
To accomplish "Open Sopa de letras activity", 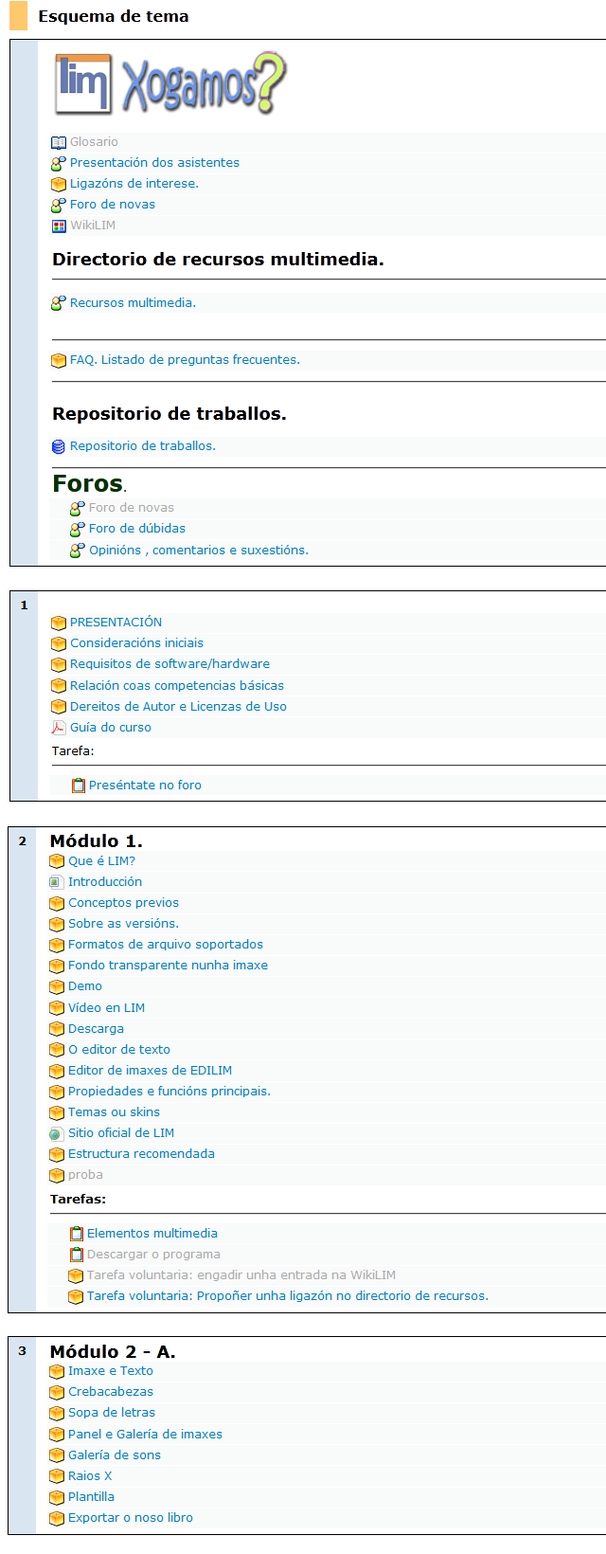I will [x=112, y=1413].
